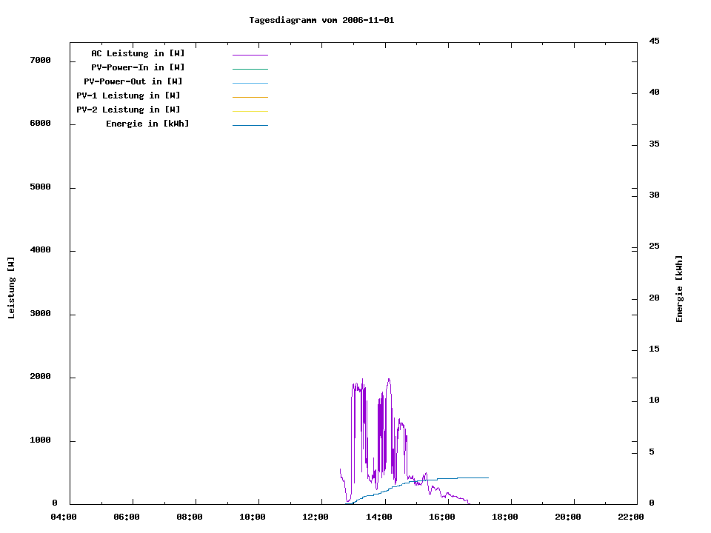Click the 45 tick label on the energy axis
Screen dimensions: 711x533
654,41
